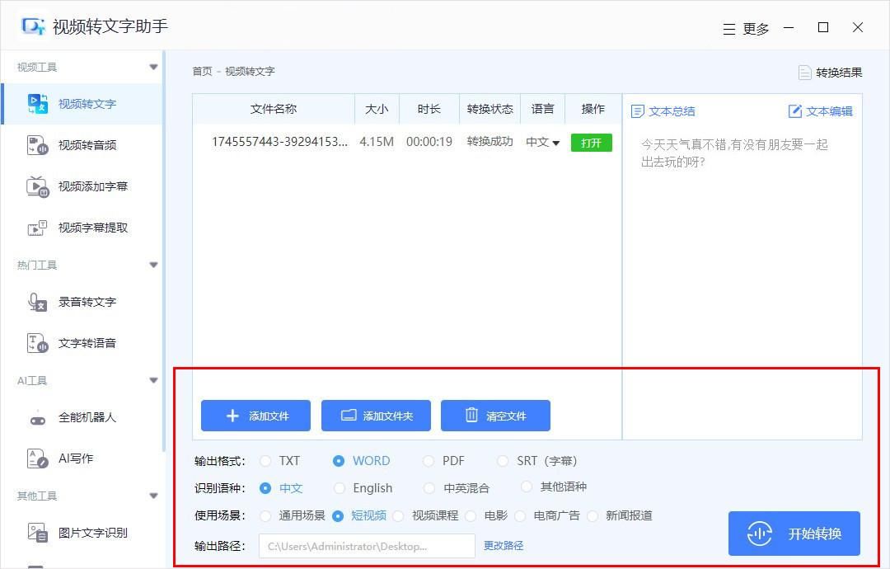Screen dimensions: 890x569
Task: Click the 转换状态 column header
Action: pyautogui.click(x=489, y=109)
